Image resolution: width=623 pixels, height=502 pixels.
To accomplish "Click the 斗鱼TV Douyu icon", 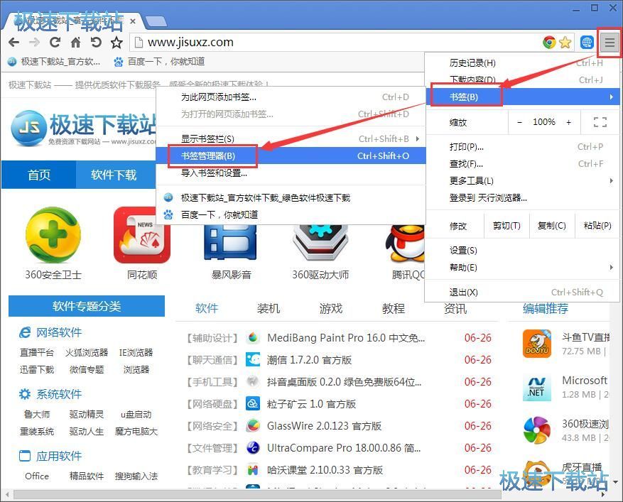I will (537, 344).
